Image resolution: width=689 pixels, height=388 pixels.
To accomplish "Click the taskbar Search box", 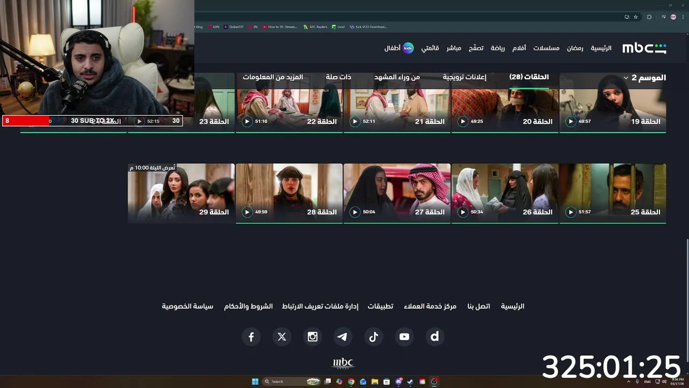I will pos(292,382).
